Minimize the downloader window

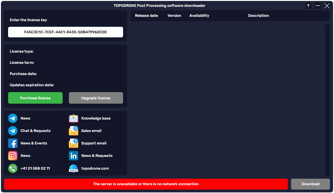point(317,6)
